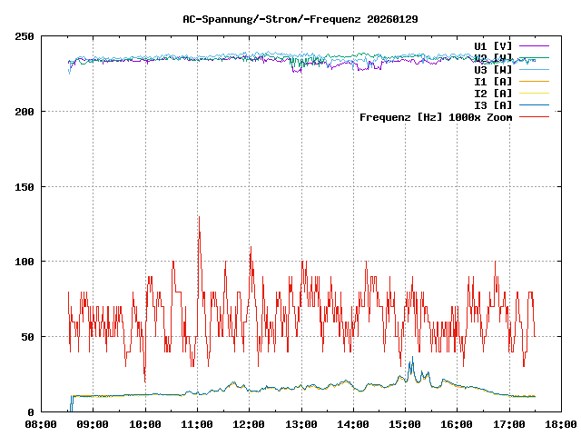The image size is (581, 436).
Task: Click the yellow I2 [A] legend line
Action: pos(534,93)
